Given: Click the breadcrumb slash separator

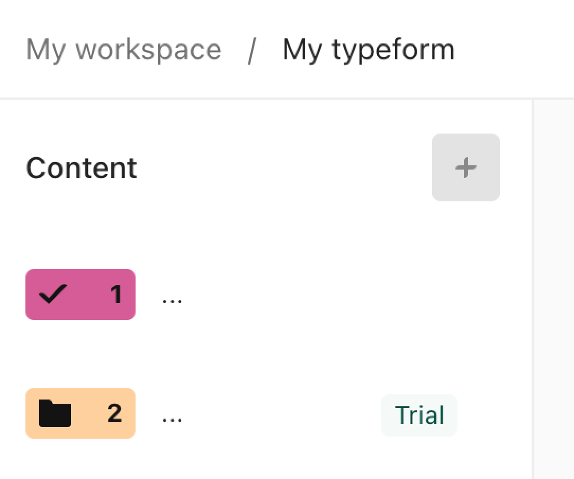Looking at the screenshot, I should [252, 50].
